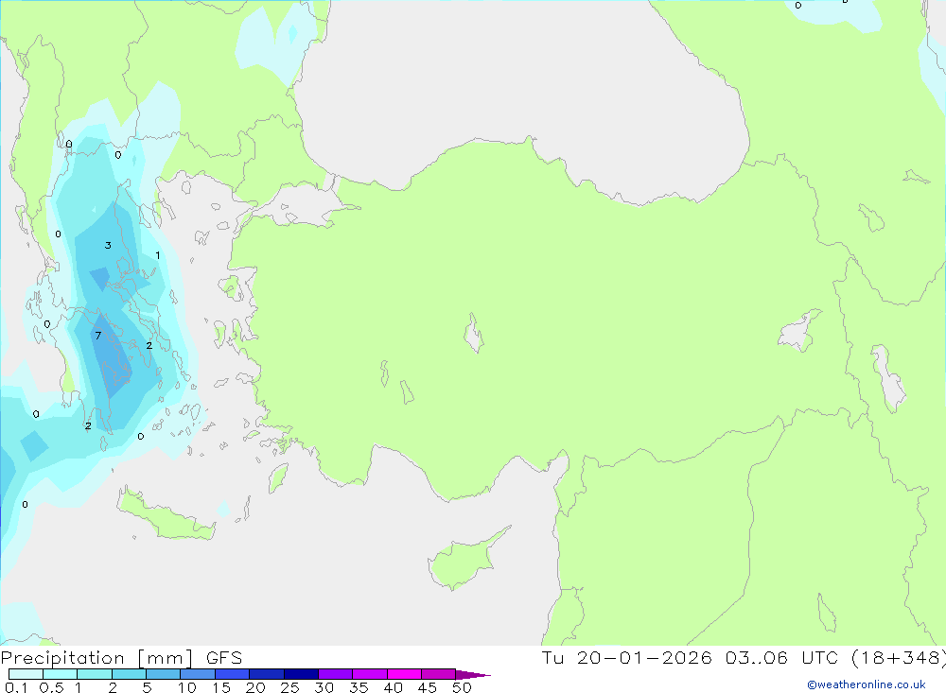Screen dimensions: 946x693
Task: Click the over-50 arrow tip of legend
Action: click(473, 674)
